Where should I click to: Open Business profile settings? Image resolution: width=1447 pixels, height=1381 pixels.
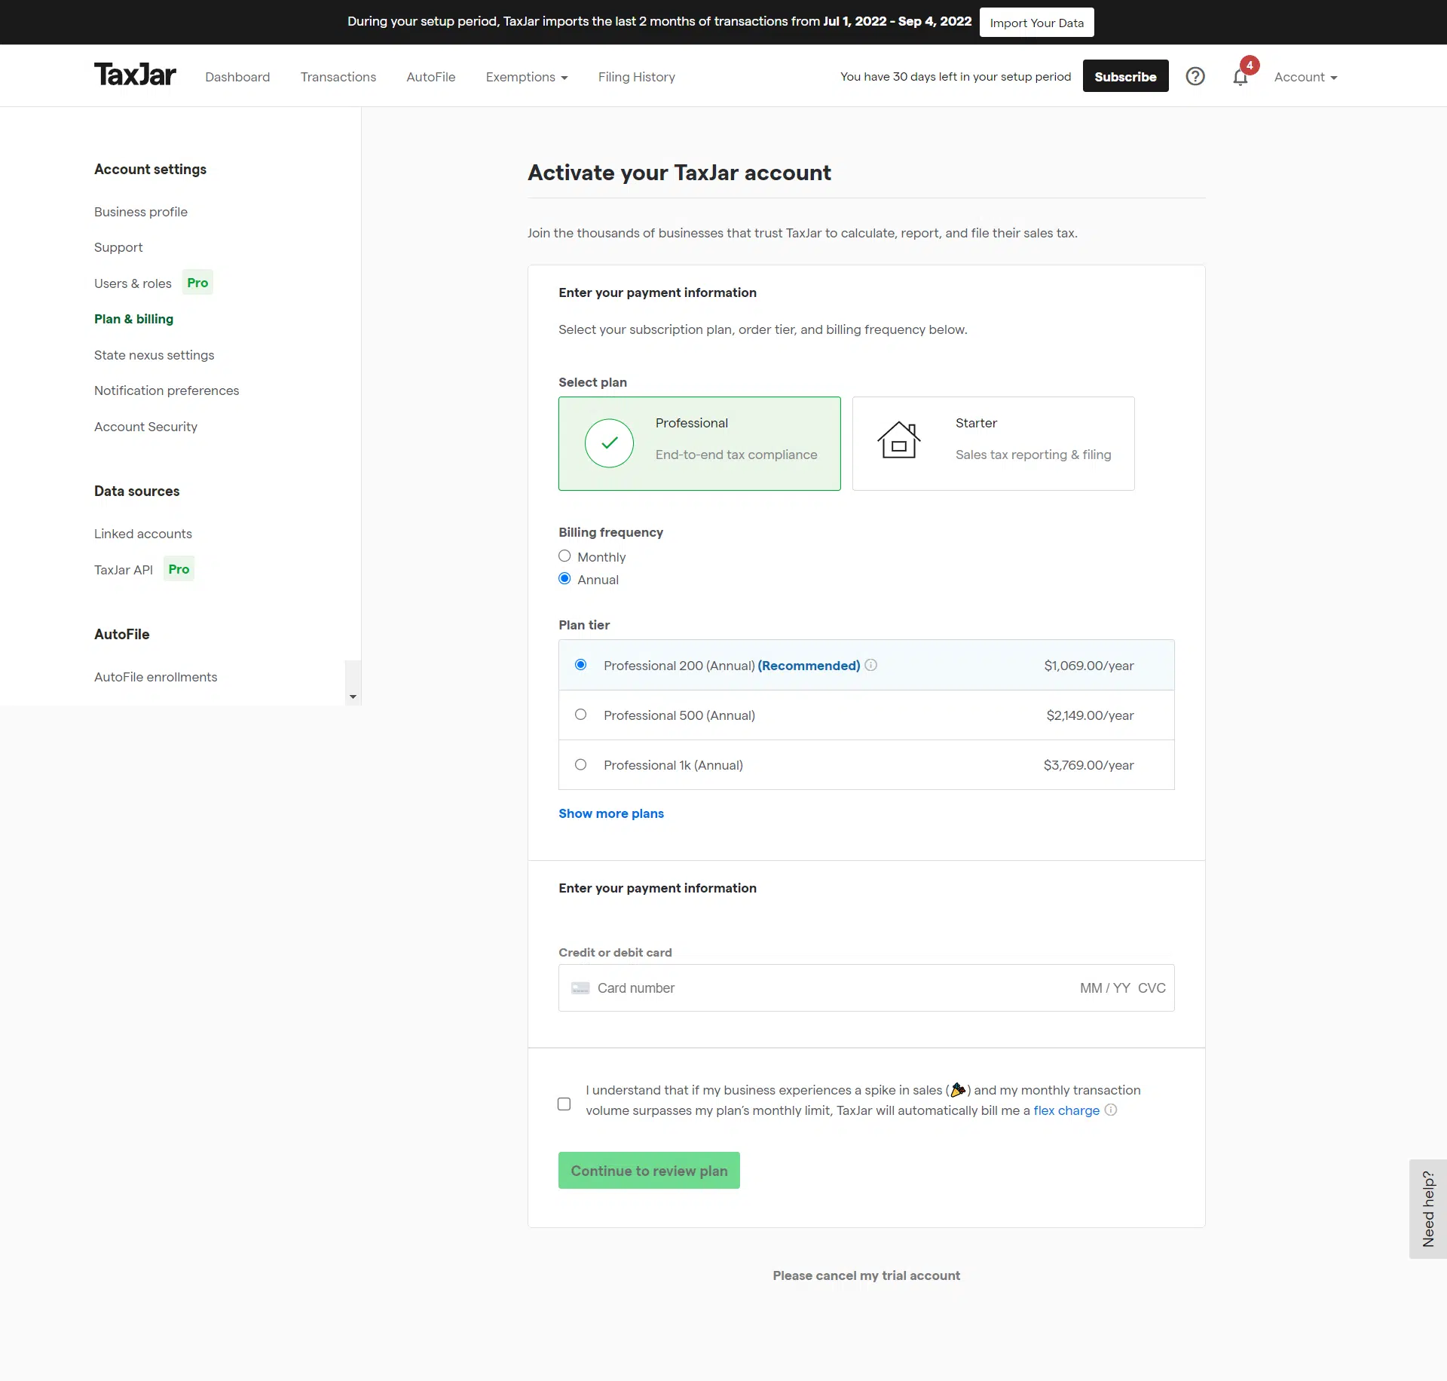[141, 212]
